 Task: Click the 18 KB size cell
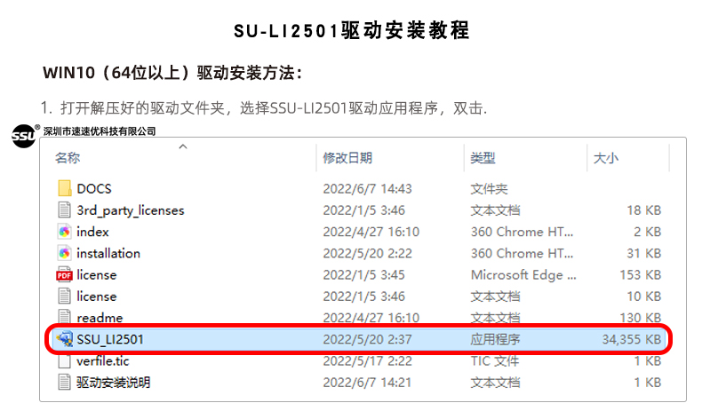[x=644, y=210]
